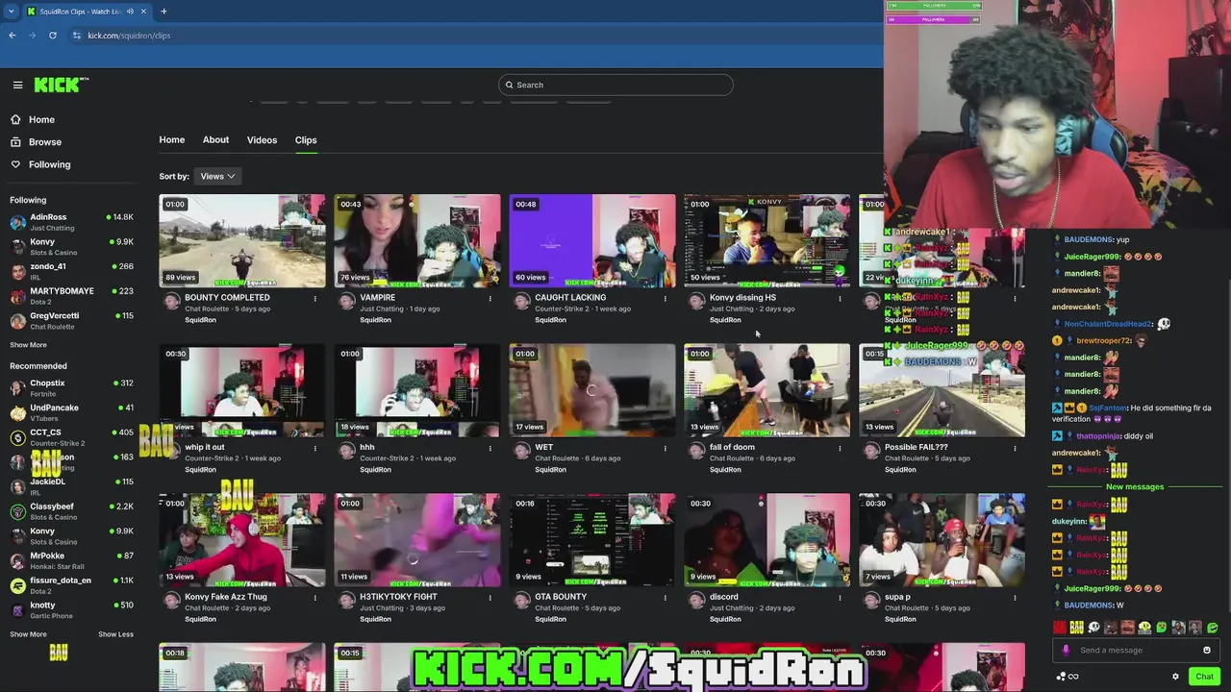This screenshot has height=692, width=1231.
Task: Open zondo_41 channel in Following list
Action: 72,271
